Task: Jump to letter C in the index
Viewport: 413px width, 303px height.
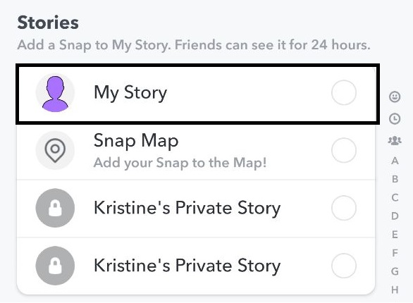Action: [395, 197]
